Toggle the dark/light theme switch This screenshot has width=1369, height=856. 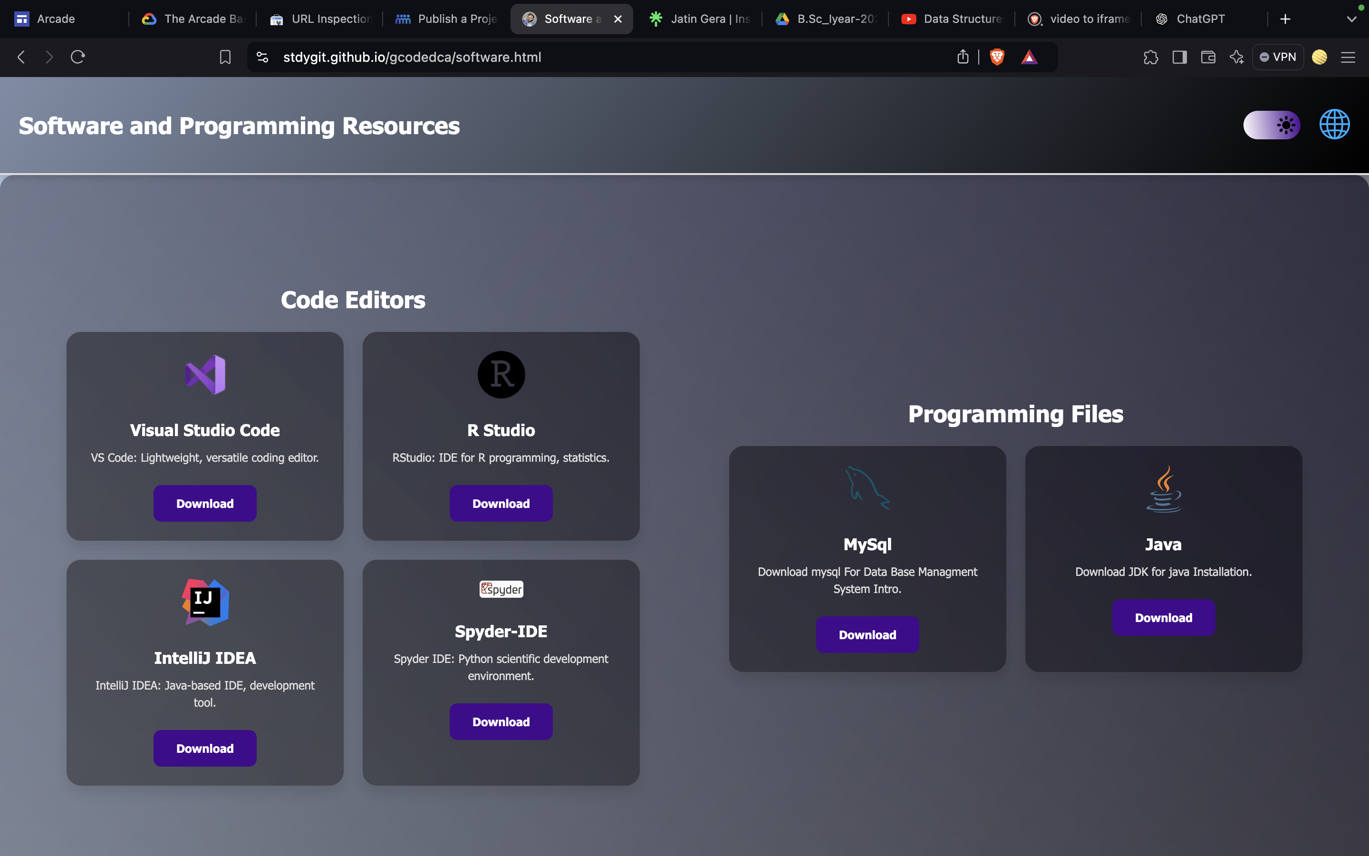coord(1272,125)
